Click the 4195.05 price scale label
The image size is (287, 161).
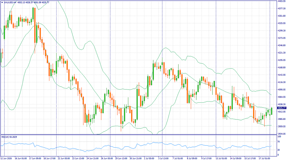pos(282,60)
